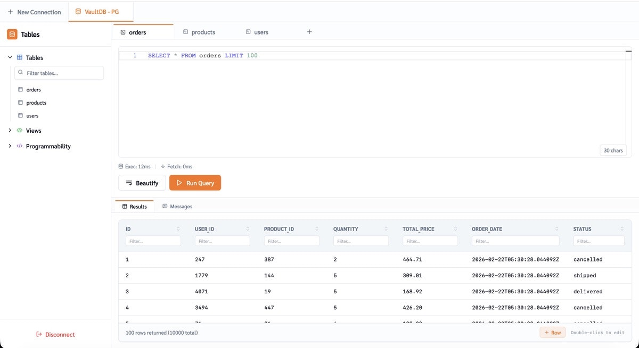Click the Tables panel icon in the sidebar header
Image resolution: width=639 pixels, height=348 pixels.
coord(11,34)
